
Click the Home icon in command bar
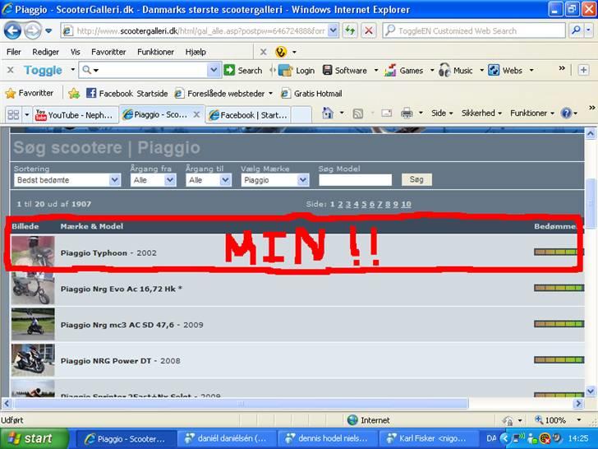coord(328,113)
